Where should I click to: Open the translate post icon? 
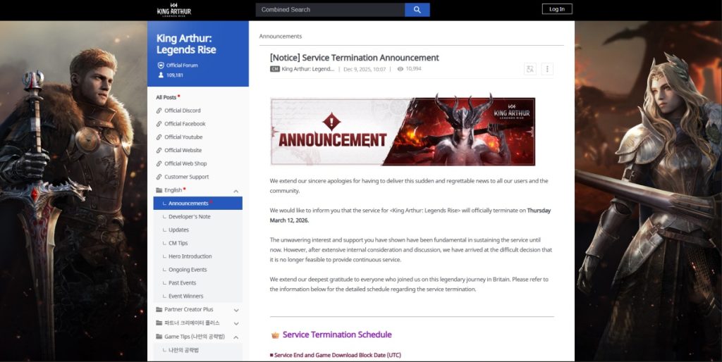530,69
